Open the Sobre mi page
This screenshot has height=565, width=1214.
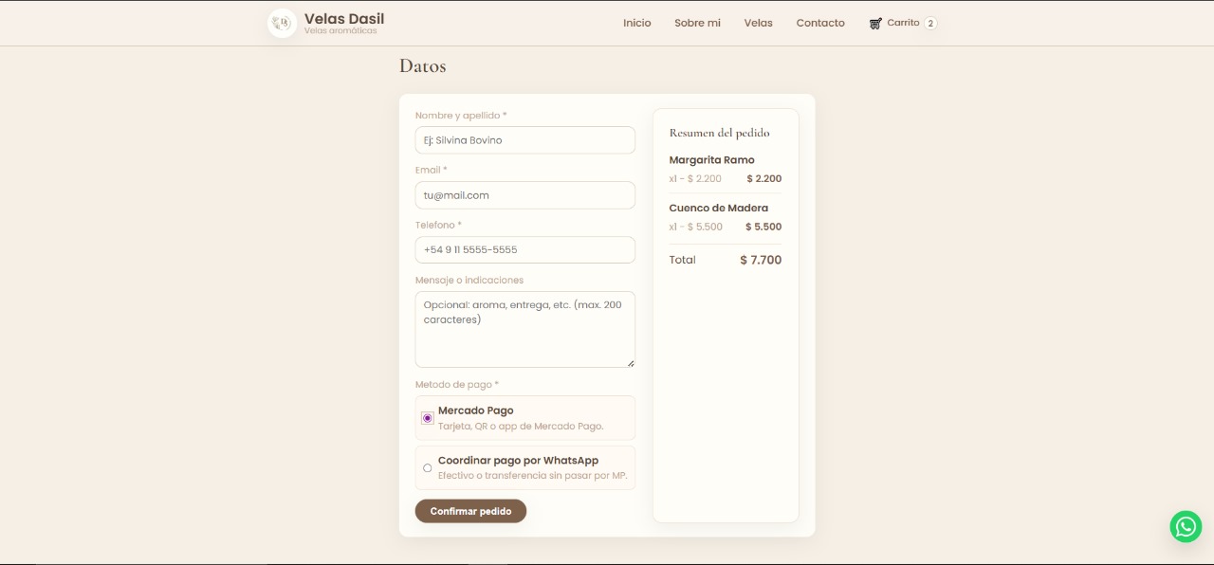click(x=697, y=23)
